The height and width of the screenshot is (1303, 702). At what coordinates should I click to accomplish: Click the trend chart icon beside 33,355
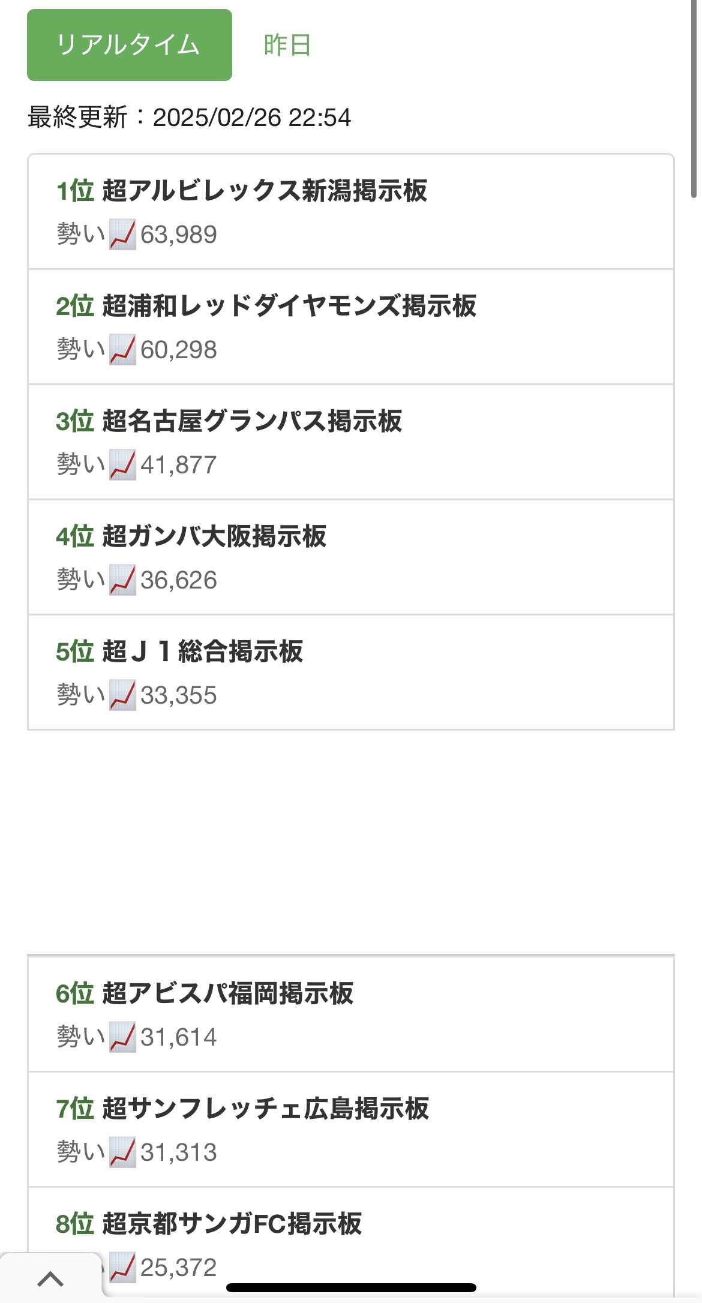(x=122, y=695)
